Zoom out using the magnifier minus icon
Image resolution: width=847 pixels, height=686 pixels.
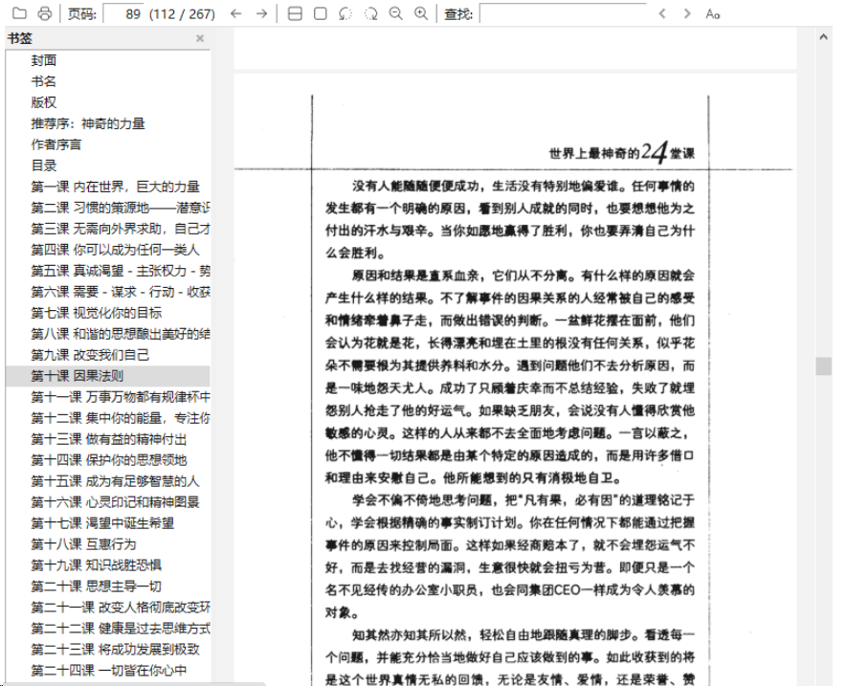(x=395, y=13)
